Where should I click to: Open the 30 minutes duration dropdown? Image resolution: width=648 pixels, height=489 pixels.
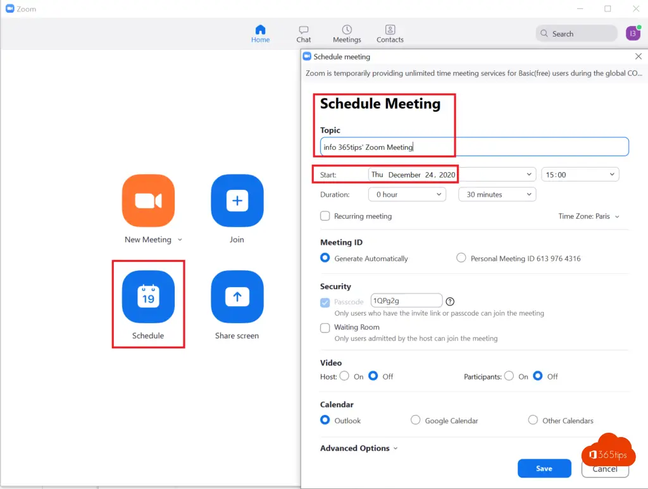[x=497, y=195]
